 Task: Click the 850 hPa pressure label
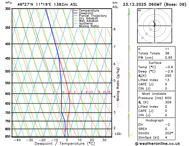click(8, 136)
